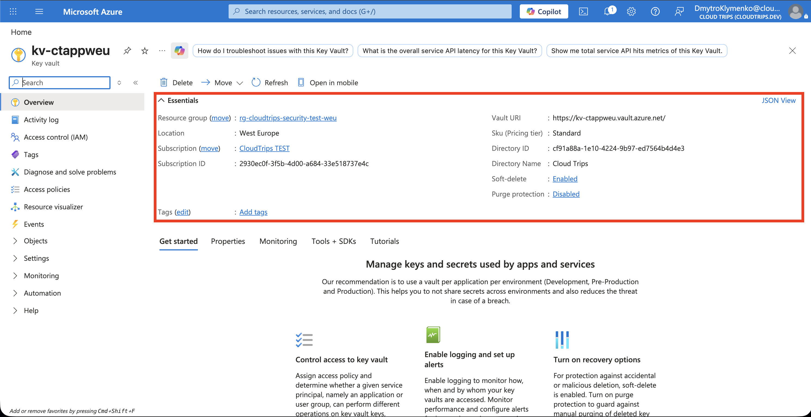The height and width of the screenshot is (417, 811).
Task: Open the hamburger portal menu
Action: (x=39, y=12)
